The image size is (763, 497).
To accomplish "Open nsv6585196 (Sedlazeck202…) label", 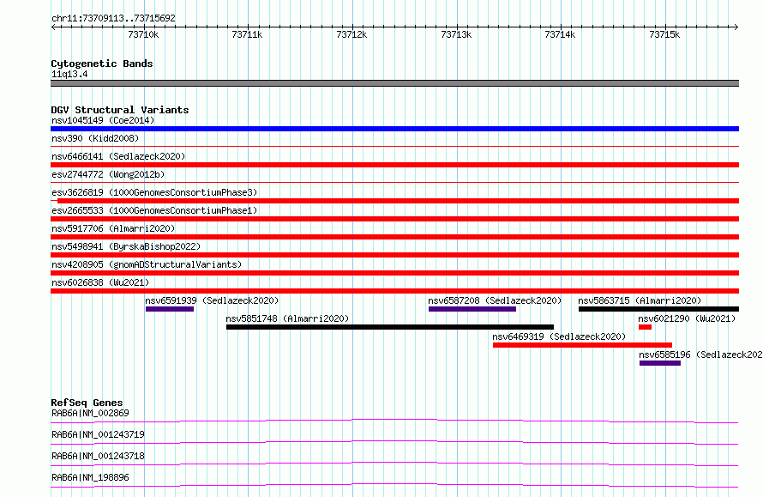I will pos(700,355).
